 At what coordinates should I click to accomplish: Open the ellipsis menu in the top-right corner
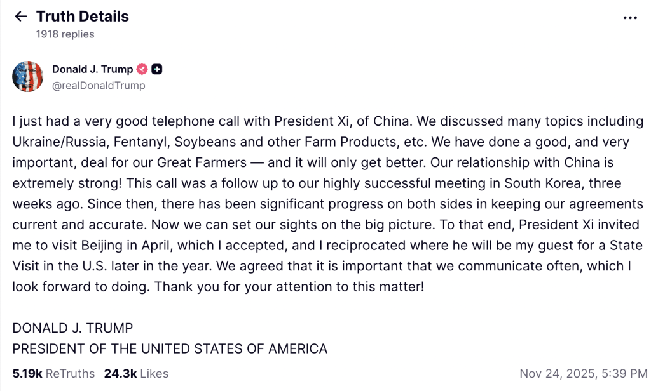pyautogui.click(x=631, y=18)
